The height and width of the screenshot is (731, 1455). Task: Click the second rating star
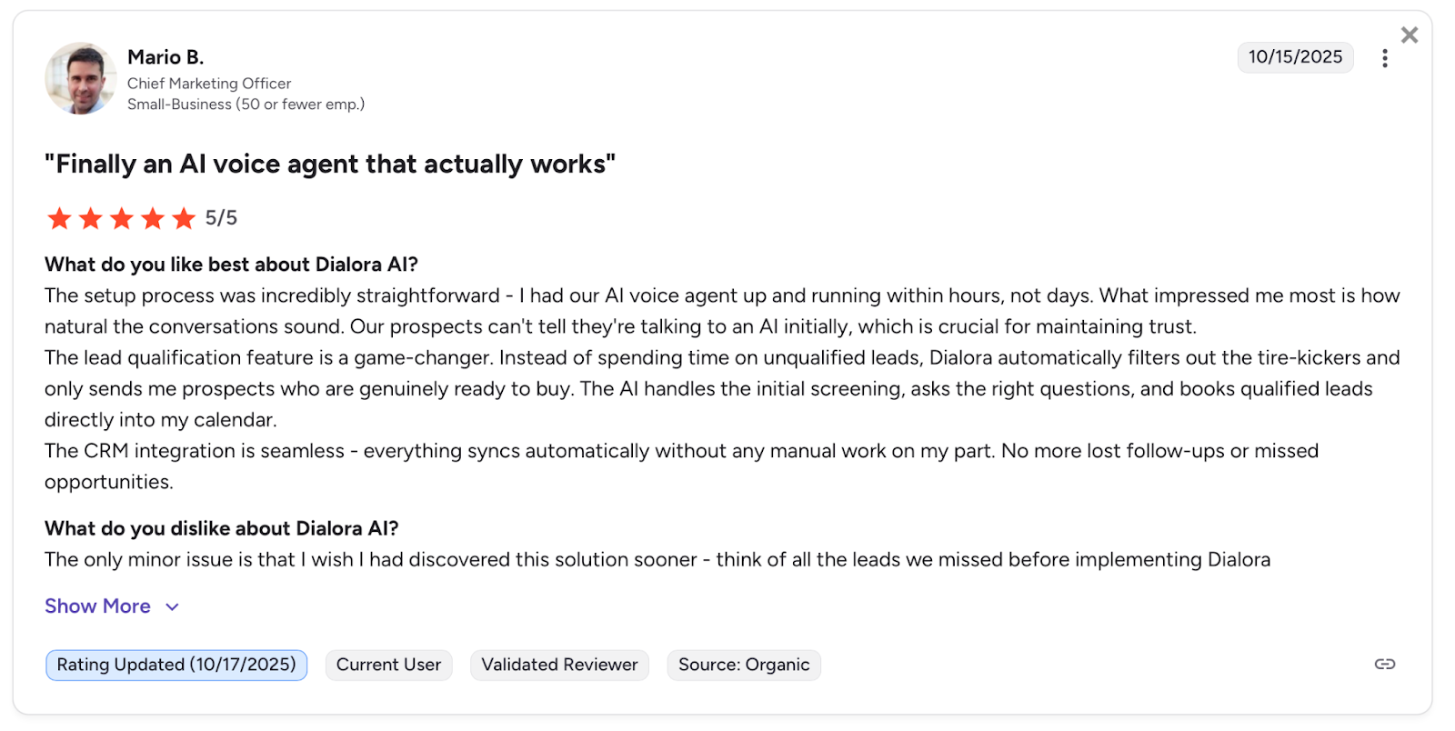tap(90, 218)
